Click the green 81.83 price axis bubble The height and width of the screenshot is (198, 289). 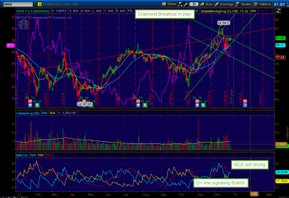[x=280, y=38]
